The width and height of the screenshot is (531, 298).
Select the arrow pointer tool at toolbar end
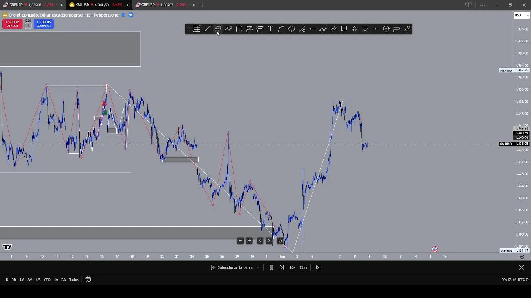click(407, 29)
